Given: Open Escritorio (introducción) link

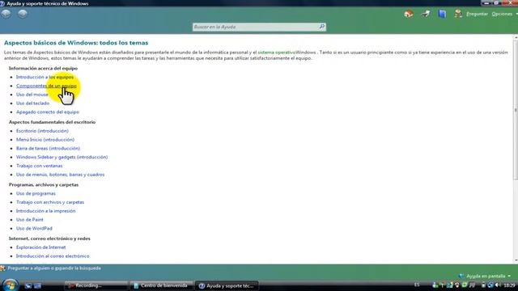Looking at the screenshot, I should pos(42,131).
